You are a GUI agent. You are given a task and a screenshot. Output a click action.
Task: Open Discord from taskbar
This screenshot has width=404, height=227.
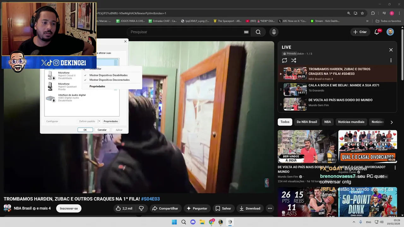click(193, 222)
